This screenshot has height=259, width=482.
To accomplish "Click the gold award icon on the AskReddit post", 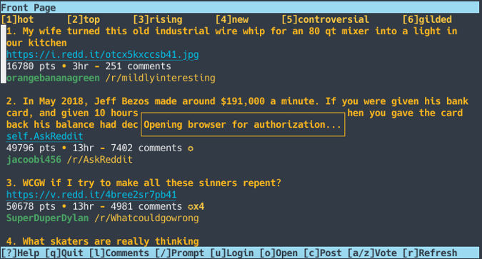I will point(191,148).
